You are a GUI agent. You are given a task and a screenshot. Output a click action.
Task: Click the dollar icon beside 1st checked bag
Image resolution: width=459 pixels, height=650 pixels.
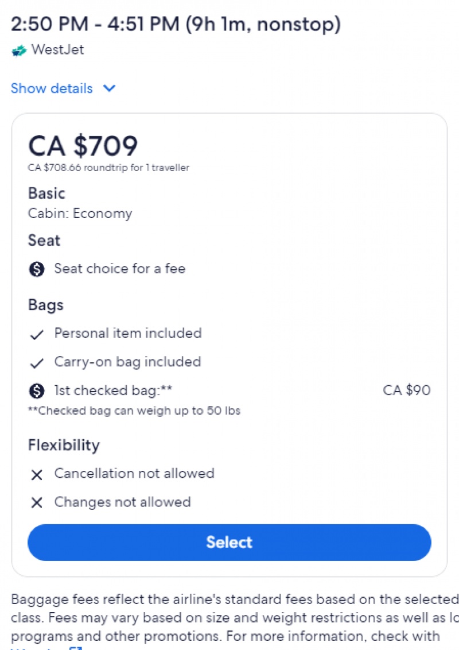point(37,390)
